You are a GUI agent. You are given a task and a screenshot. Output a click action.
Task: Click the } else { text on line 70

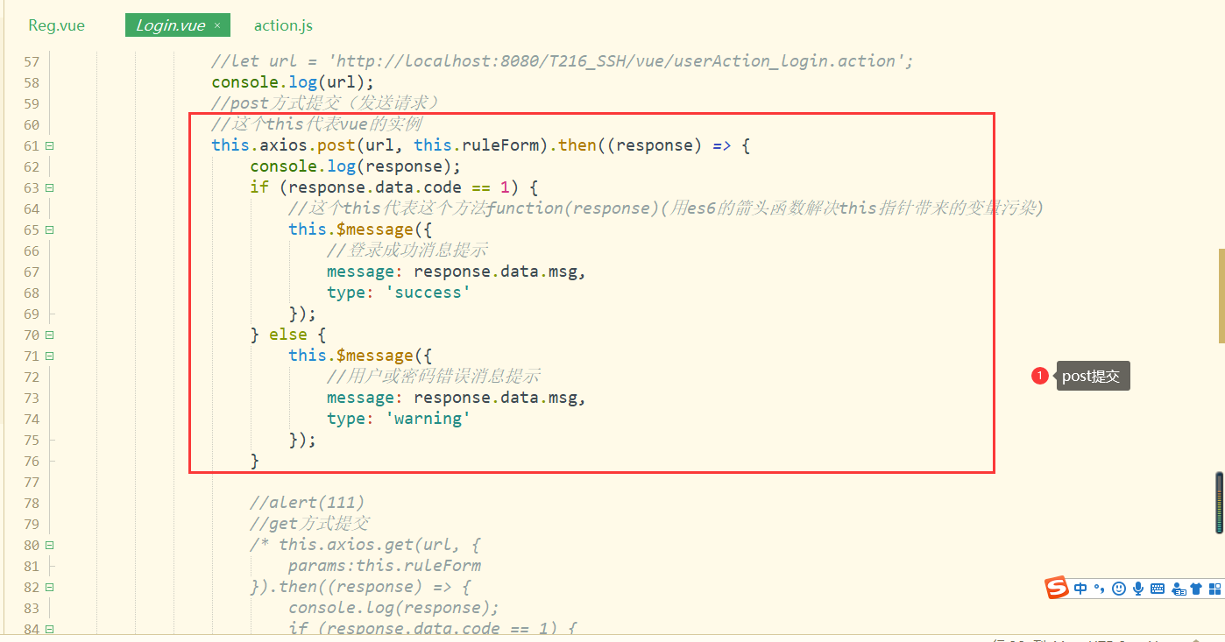pyautogui.click(x=287, y=335)
